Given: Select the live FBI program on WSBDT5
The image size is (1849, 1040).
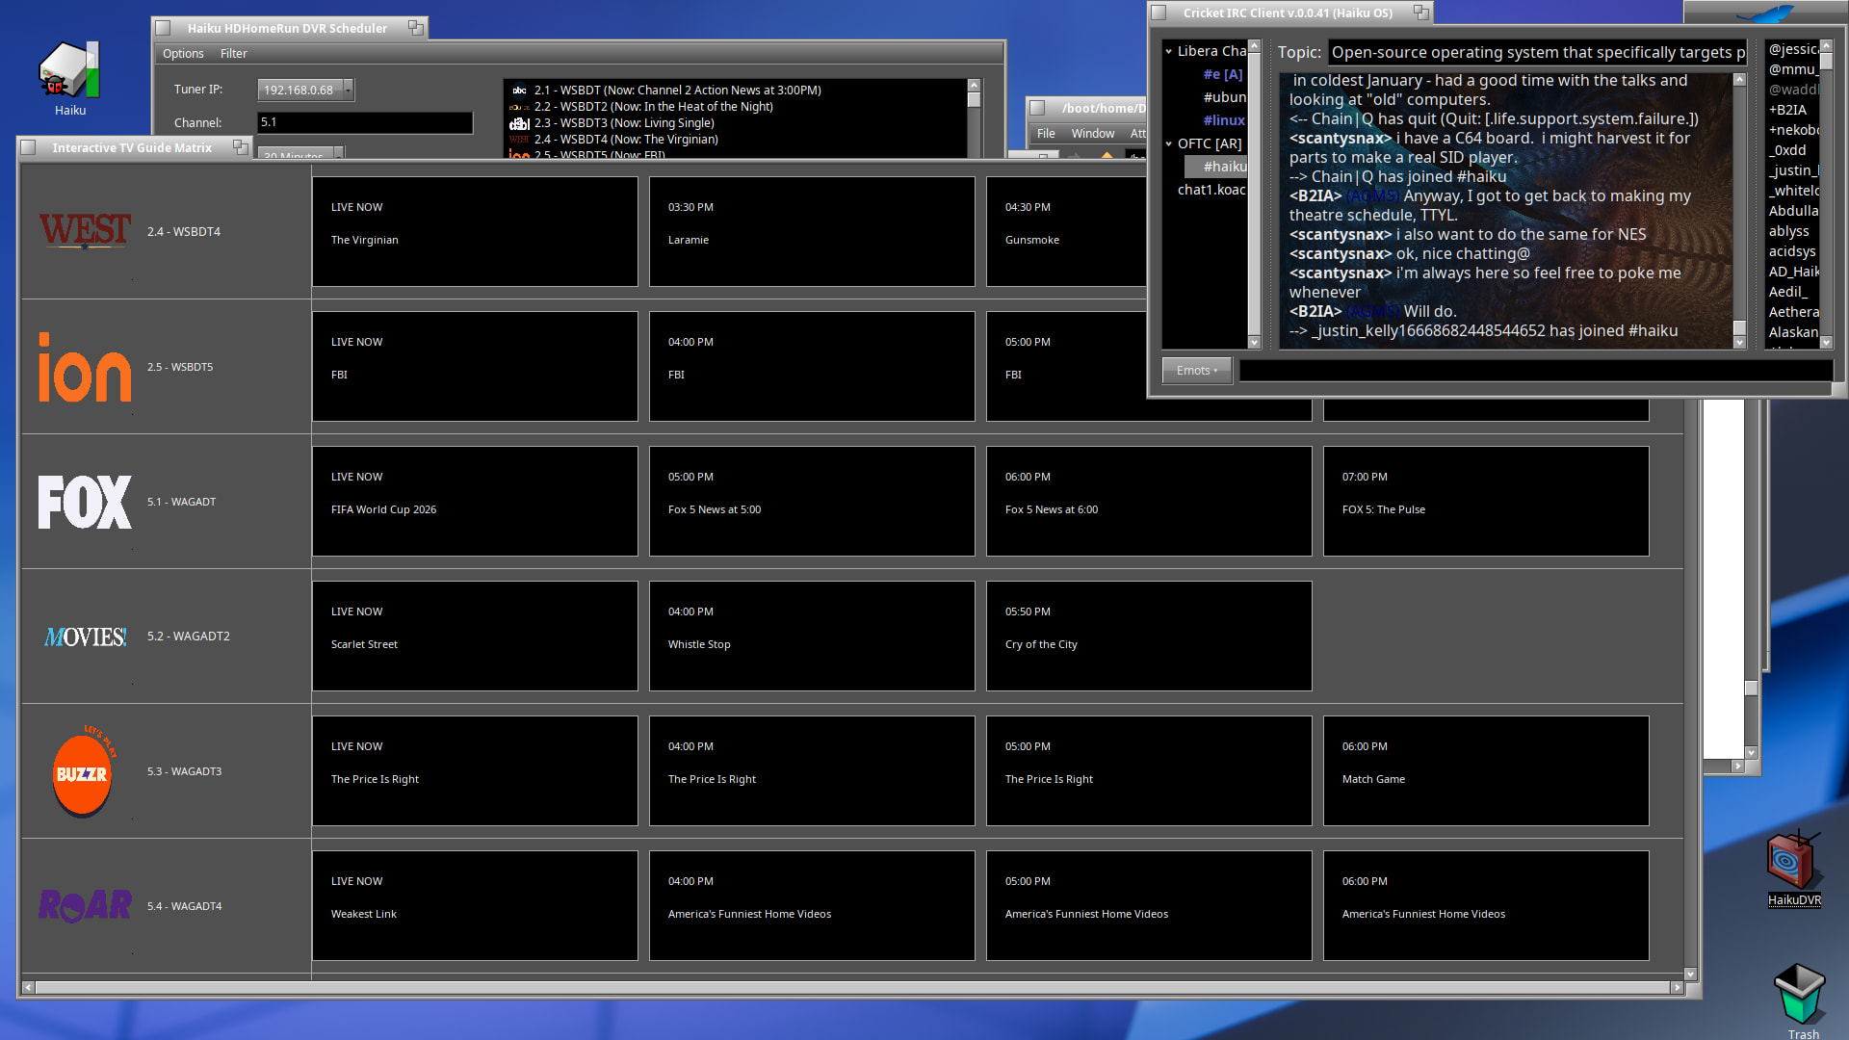Looking at the screenshot, I should [475, 366].
